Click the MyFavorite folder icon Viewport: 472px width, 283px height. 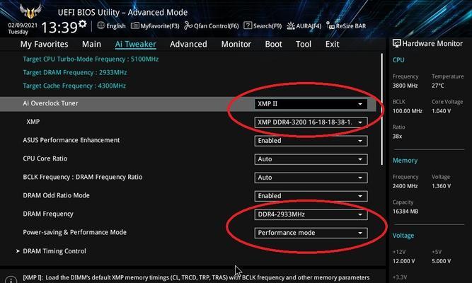coord(135,26)
